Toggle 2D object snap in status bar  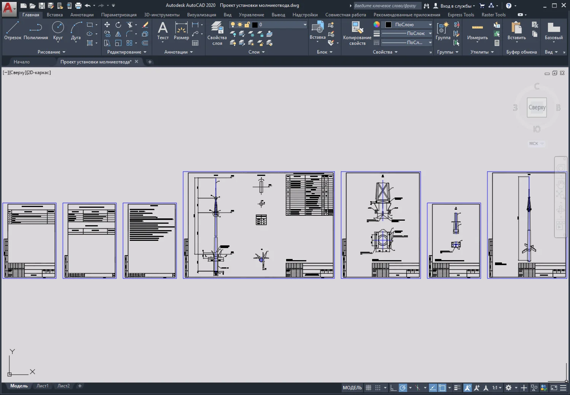coord(442,388)
